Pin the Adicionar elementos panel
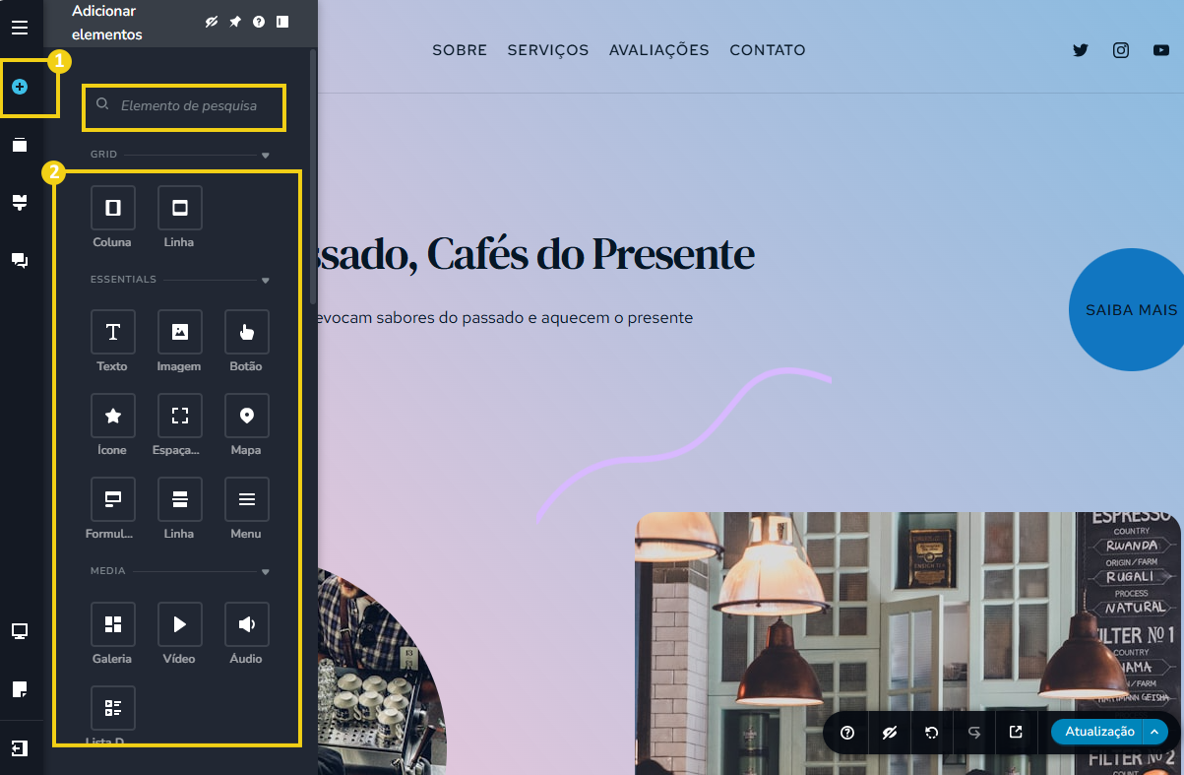 234,20
